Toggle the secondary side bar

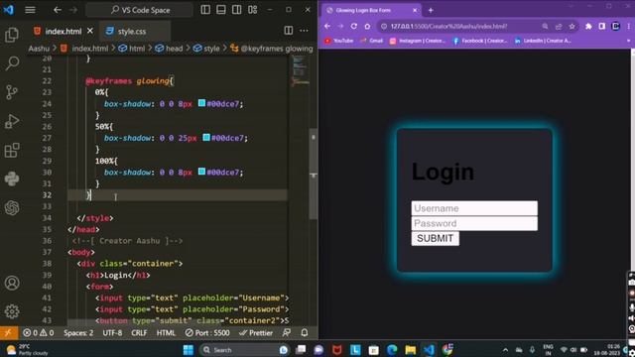[x=237, y=10]
